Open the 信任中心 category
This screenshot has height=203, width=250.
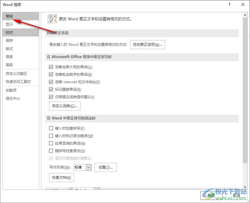tap(21, 99)
